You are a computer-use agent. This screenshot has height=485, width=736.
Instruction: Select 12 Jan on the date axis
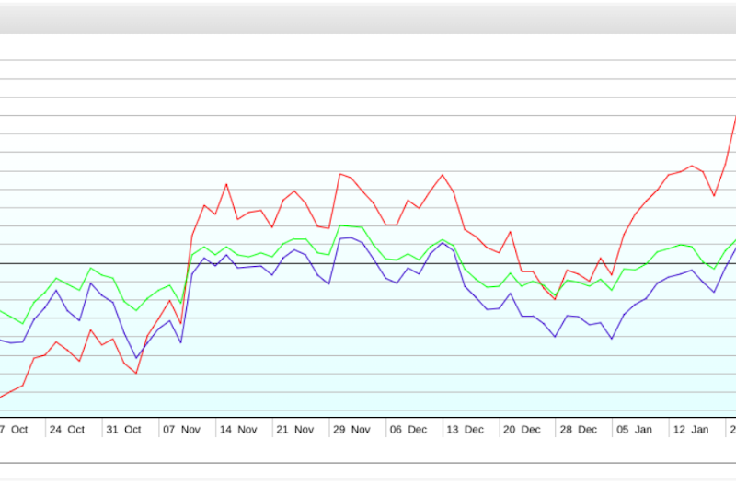[690, 430]
